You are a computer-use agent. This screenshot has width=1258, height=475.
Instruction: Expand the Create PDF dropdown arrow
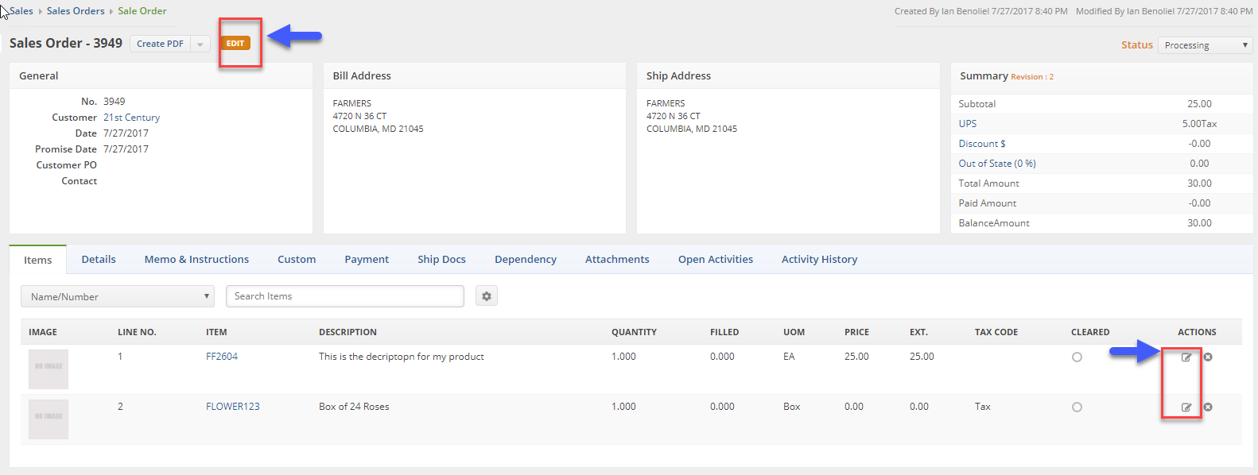(x=200, y=44)
